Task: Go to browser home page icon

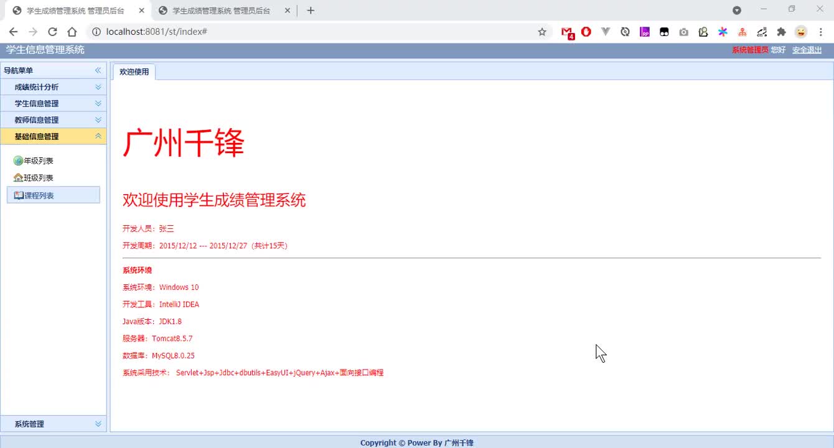Action: tap(72, 32)
